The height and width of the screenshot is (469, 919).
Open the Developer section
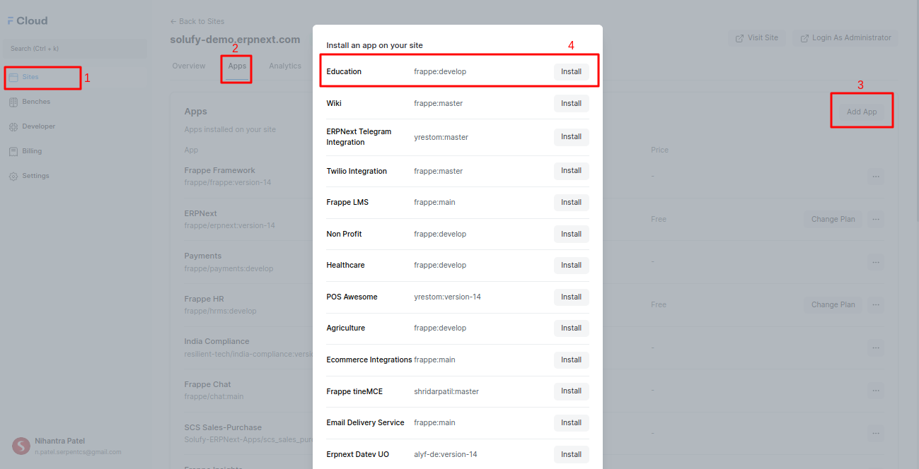click(74, 126)
